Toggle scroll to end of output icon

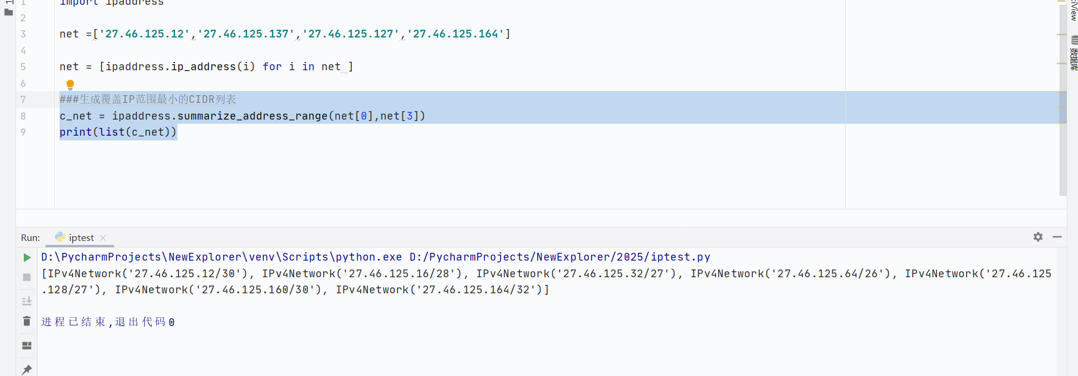pyautogui.click(x=27, y=301)
